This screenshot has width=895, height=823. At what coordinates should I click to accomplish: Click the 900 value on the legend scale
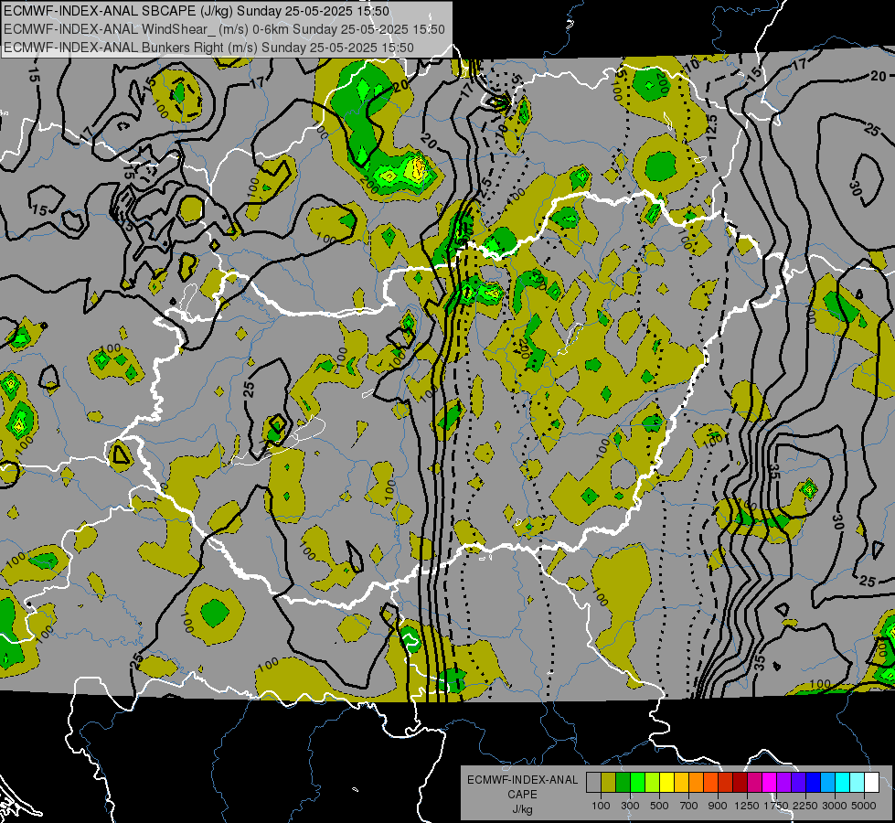point(718,806)
